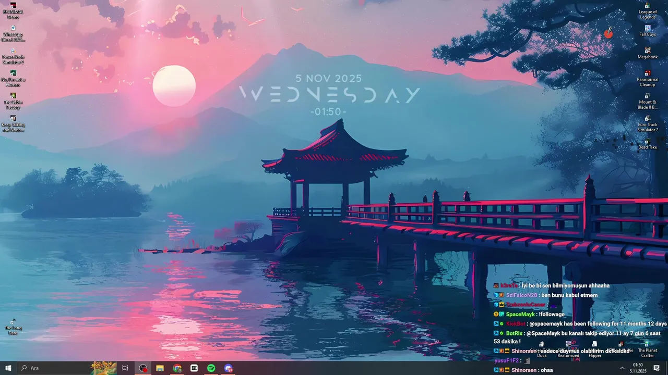Screen dimensions: 668x375
Task: Select the Megabonk desktop shortcut
Action: (x=648, y=53)
